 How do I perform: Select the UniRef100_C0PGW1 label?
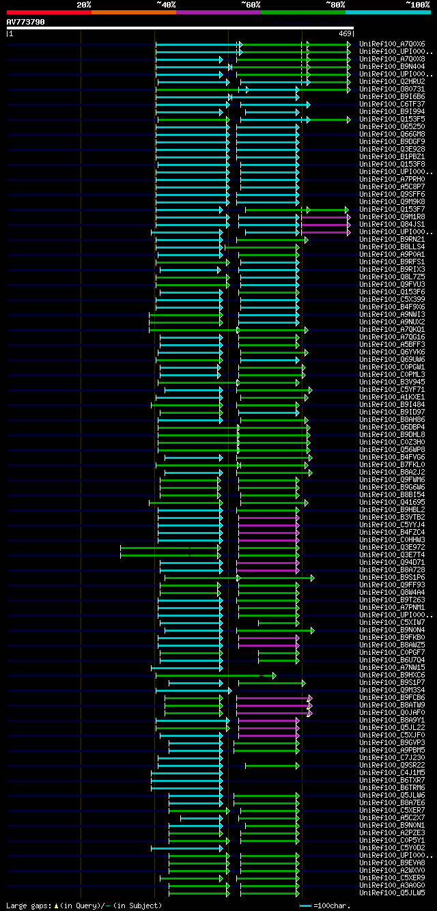click(392, 367)
